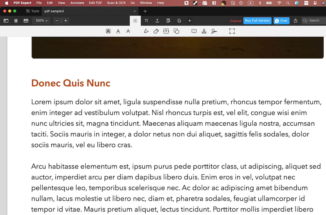
Task: Select the Pen drawing tool
Action: coord(146,31)
